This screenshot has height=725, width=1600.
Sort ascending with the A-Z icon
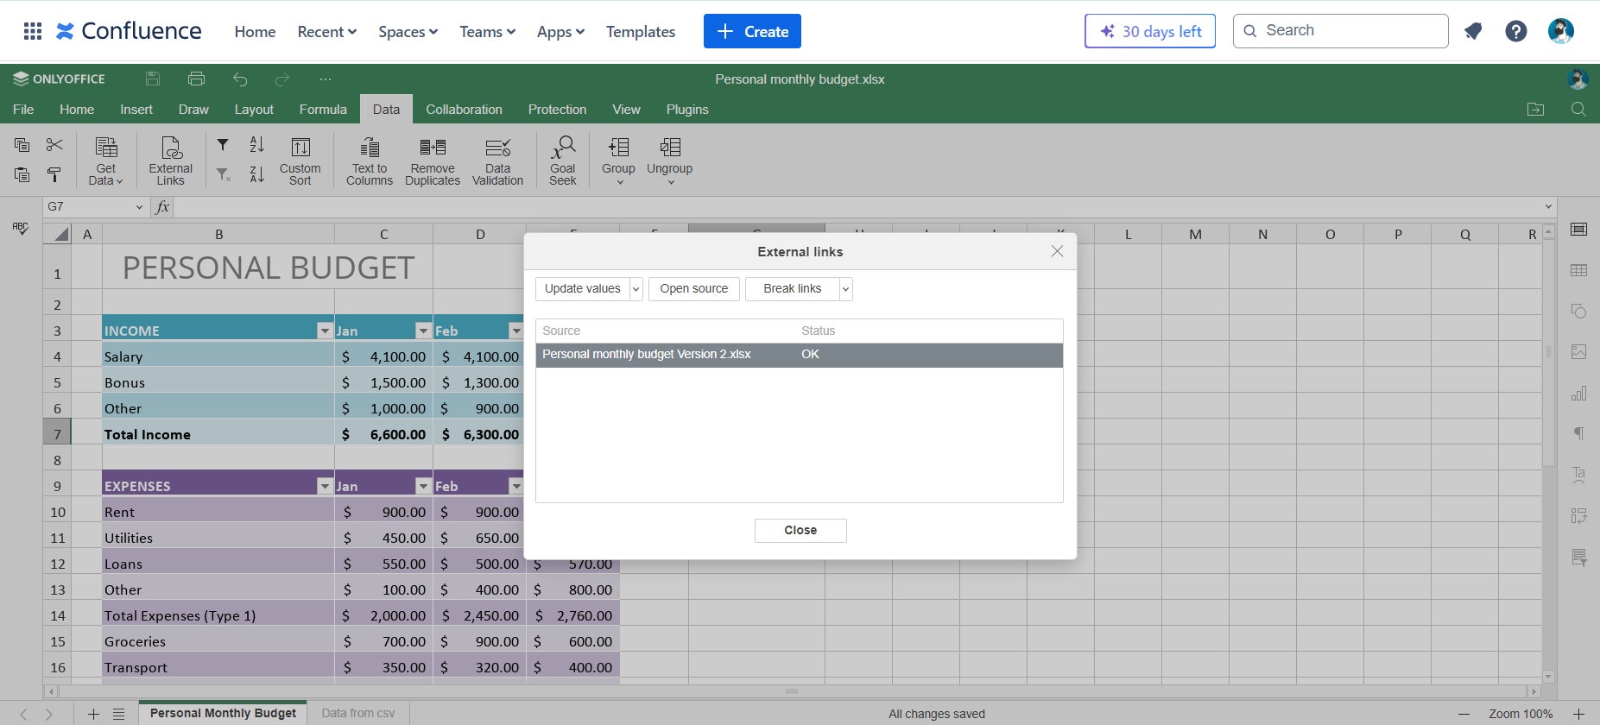coord(256,145)
